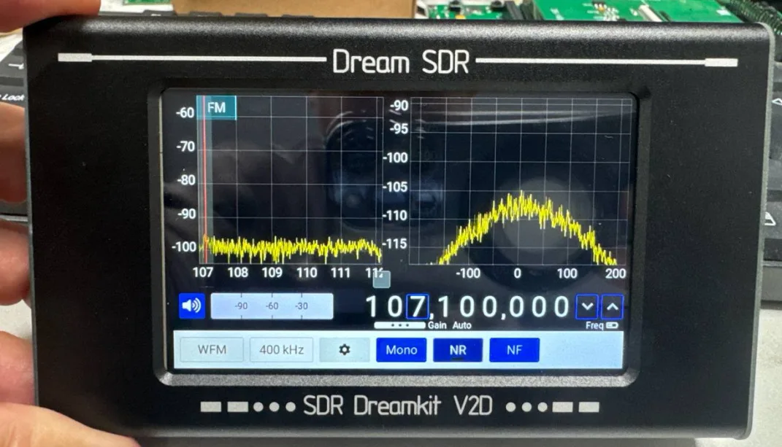Tap the yellow IF passband peak in the right spectrum
The image size is (782, 447).
click(x=521, y=204)
